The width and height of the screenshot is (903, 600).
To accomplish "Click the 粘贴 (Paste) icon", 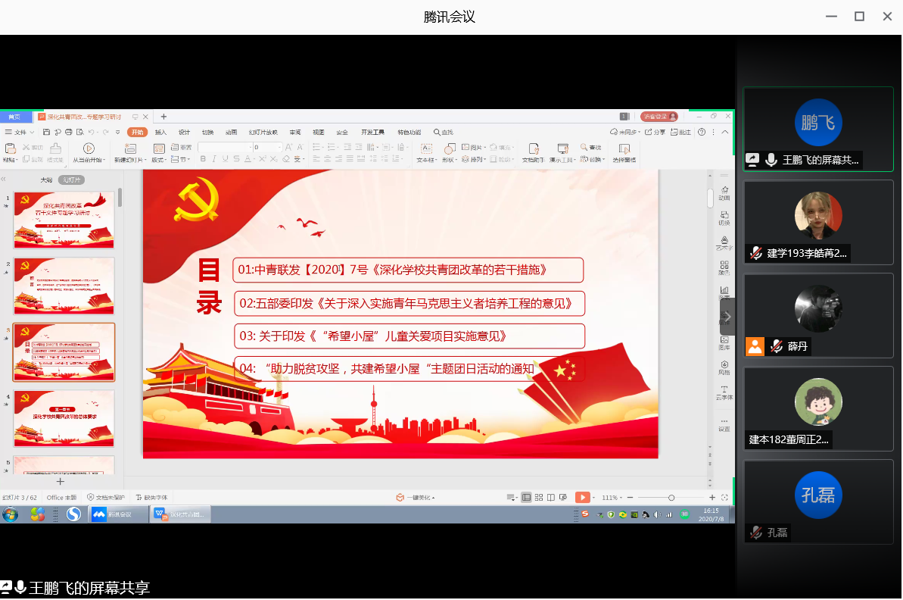I will 10,148.
